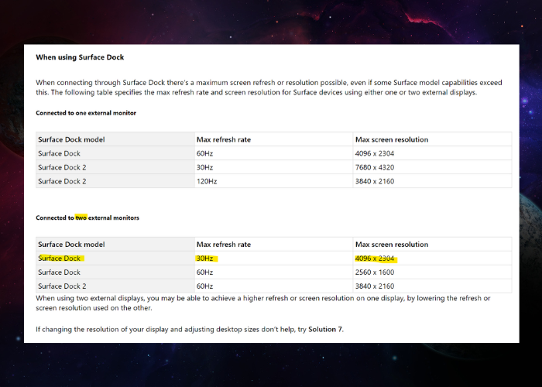This screenshot has width=542, height=387.
Task: Click the yellow-highlighted "30Hz" cell
Action: pos(205,259)
